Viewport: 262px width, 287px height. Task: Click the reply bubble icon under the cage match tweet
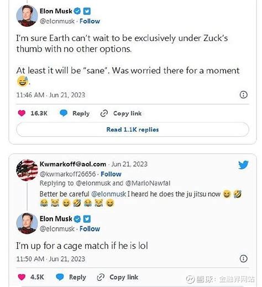click(60, 277)
